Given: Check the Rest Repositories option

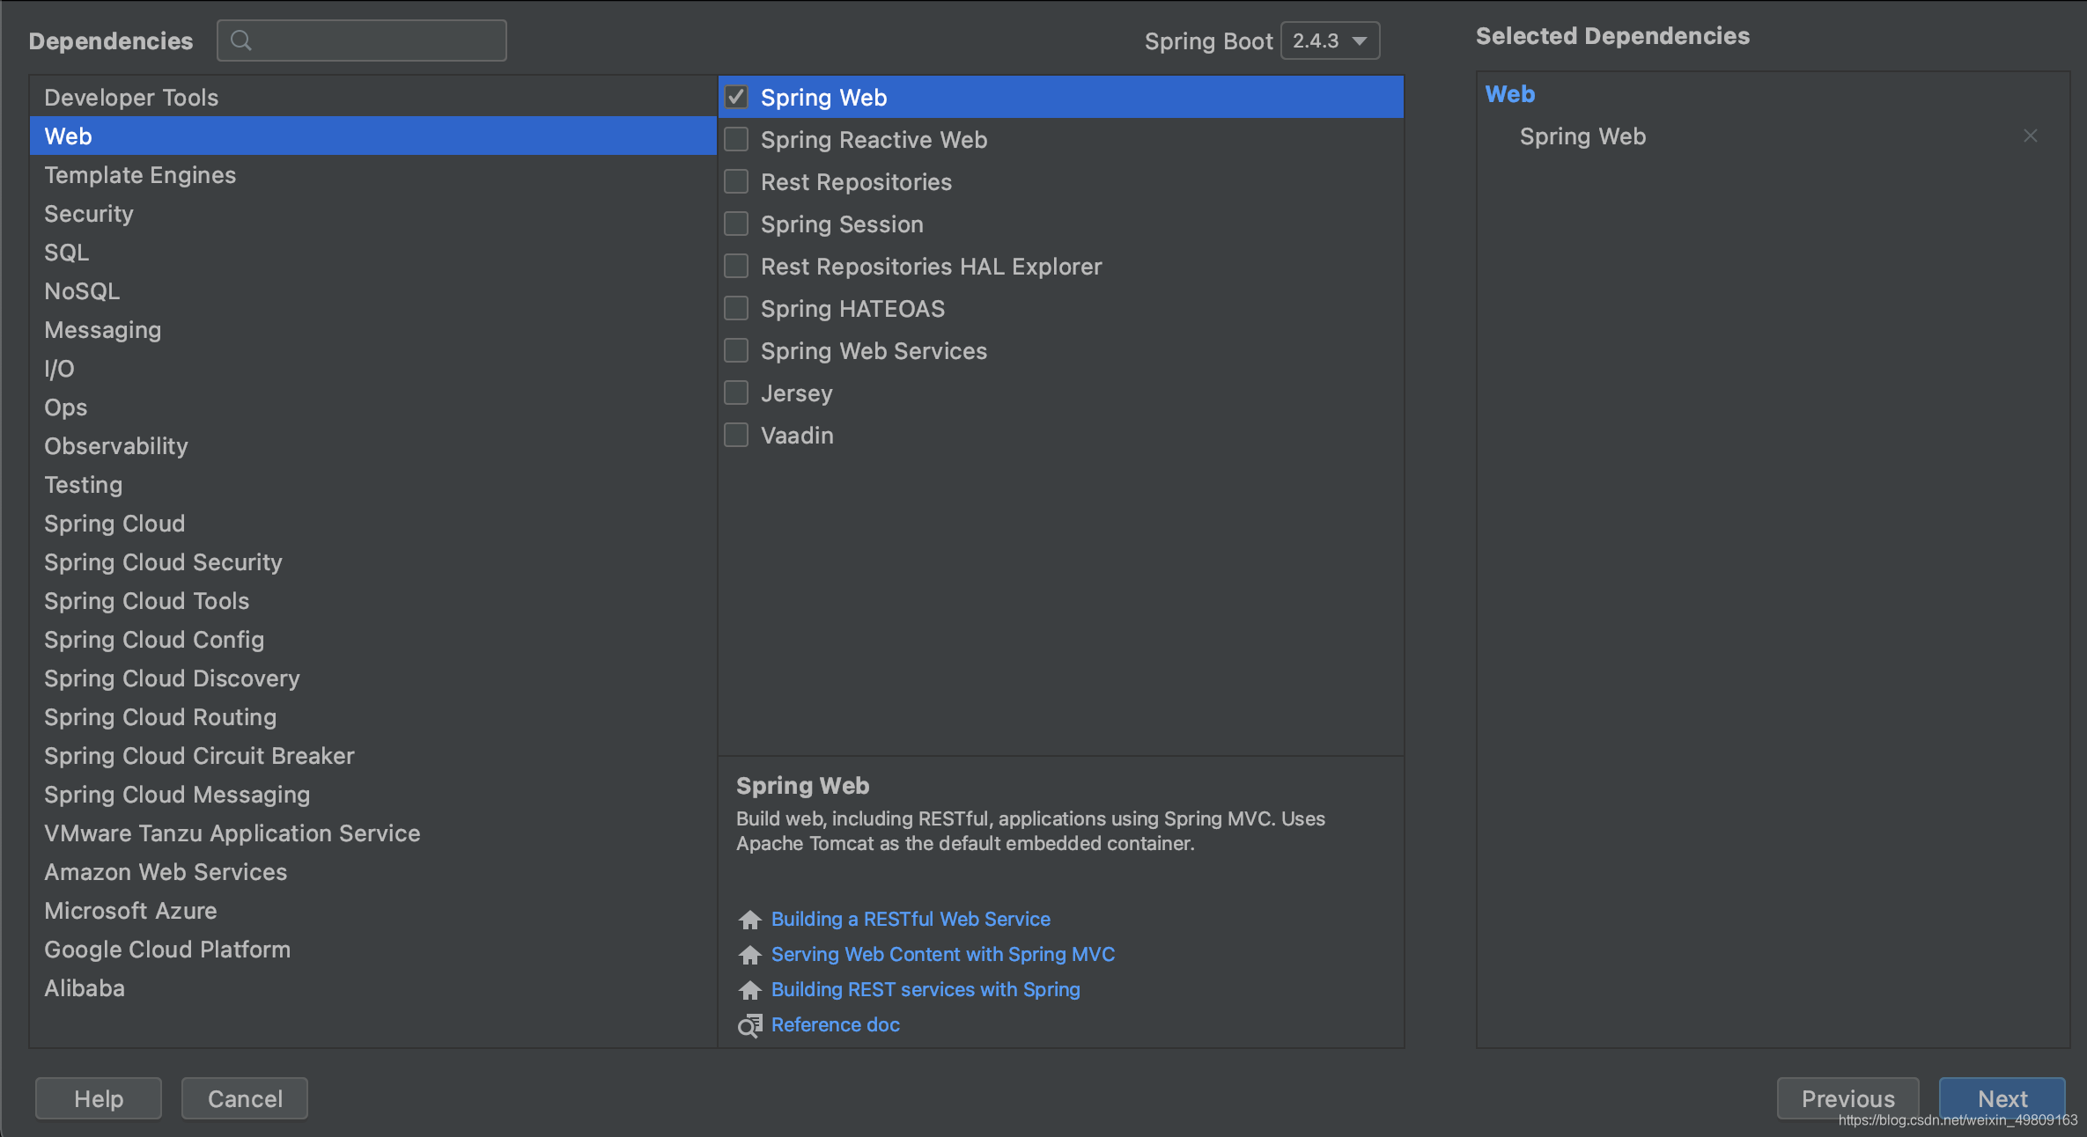Looking at the screenshot, I should (736, 181).
